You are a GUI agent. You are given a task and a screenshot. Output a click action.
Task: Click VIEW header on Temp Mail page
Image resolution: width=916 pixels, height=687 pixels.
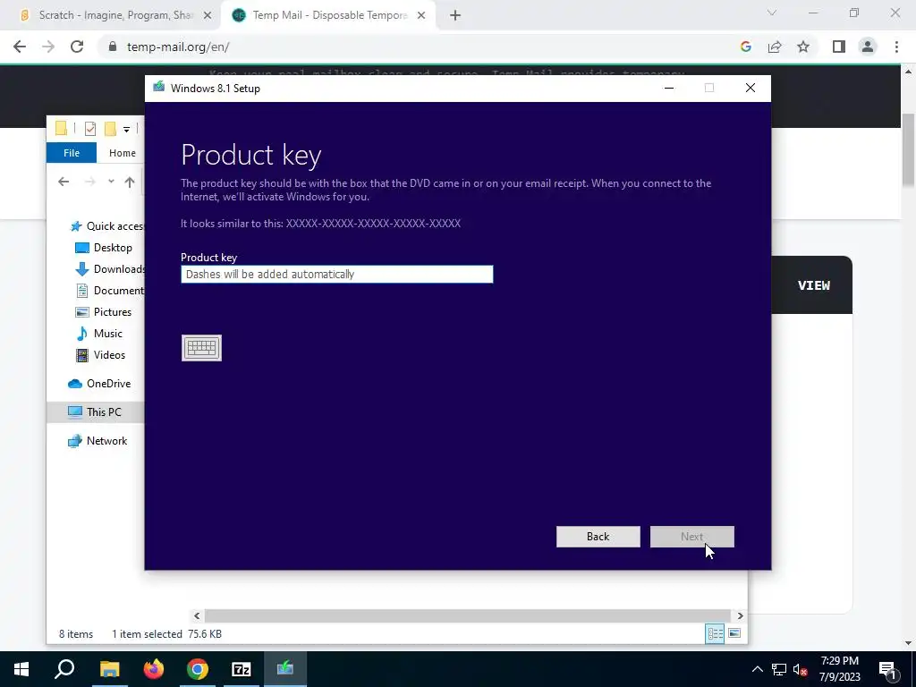point(814,285)
